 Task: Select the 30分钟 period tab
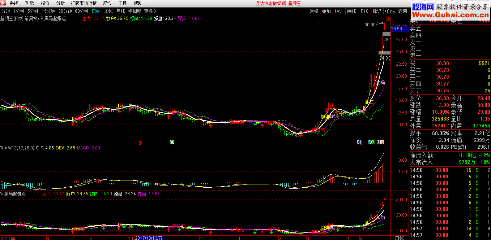click(x=65, y=11)
